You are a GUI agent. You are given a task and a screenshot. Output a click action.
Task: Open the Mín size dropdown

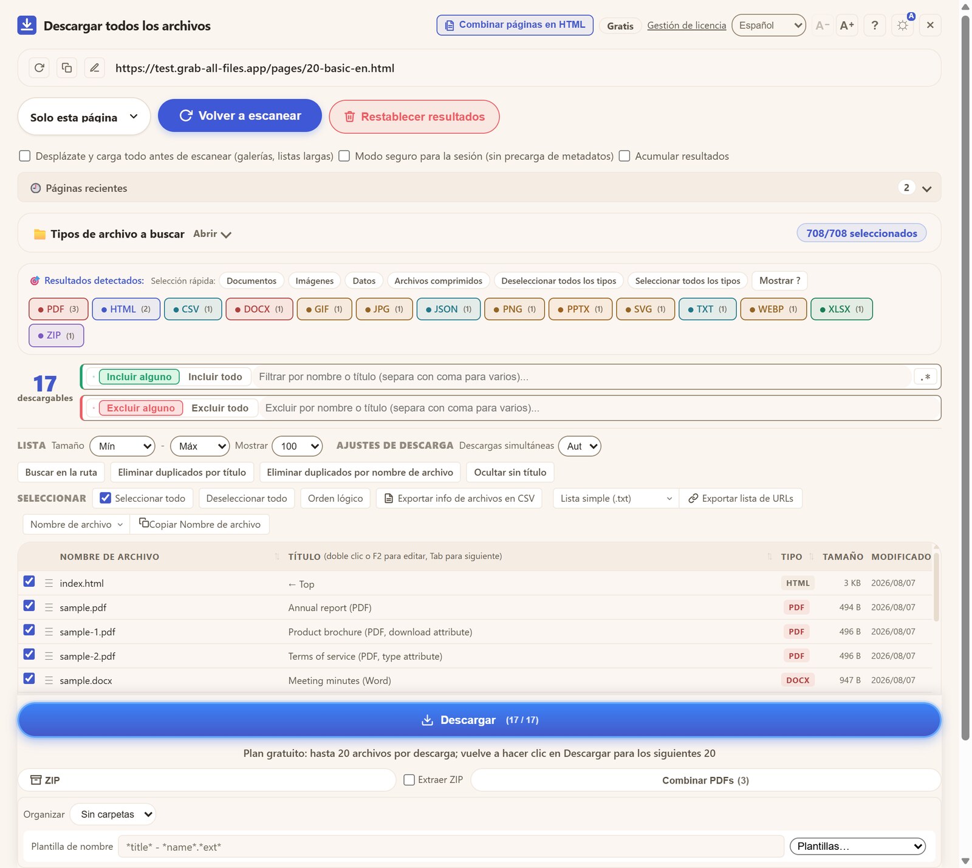click(122, 446)
